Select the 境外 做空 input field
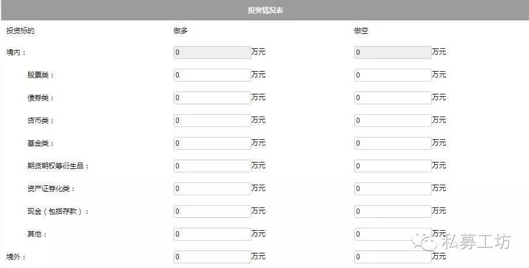The width and height of the screenshot is (529, 268). (393, 257)
